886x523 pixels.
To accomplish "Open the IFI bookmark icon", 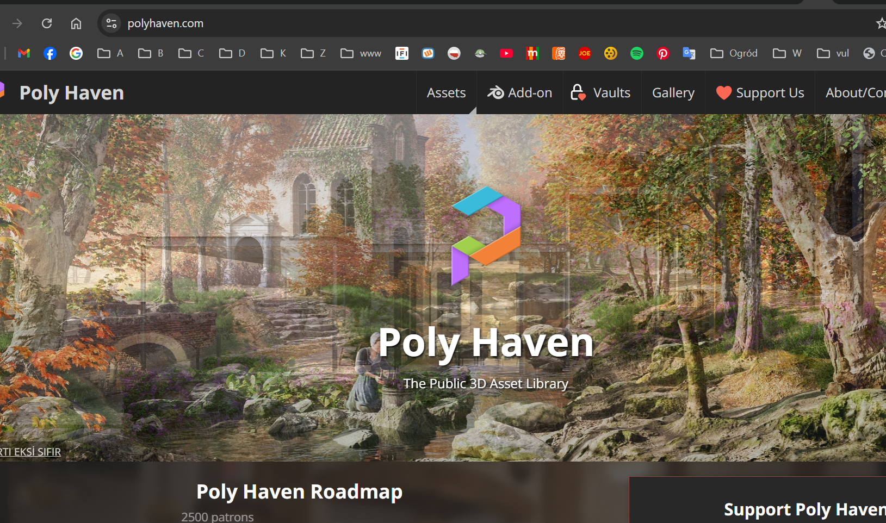I will 402,53.
